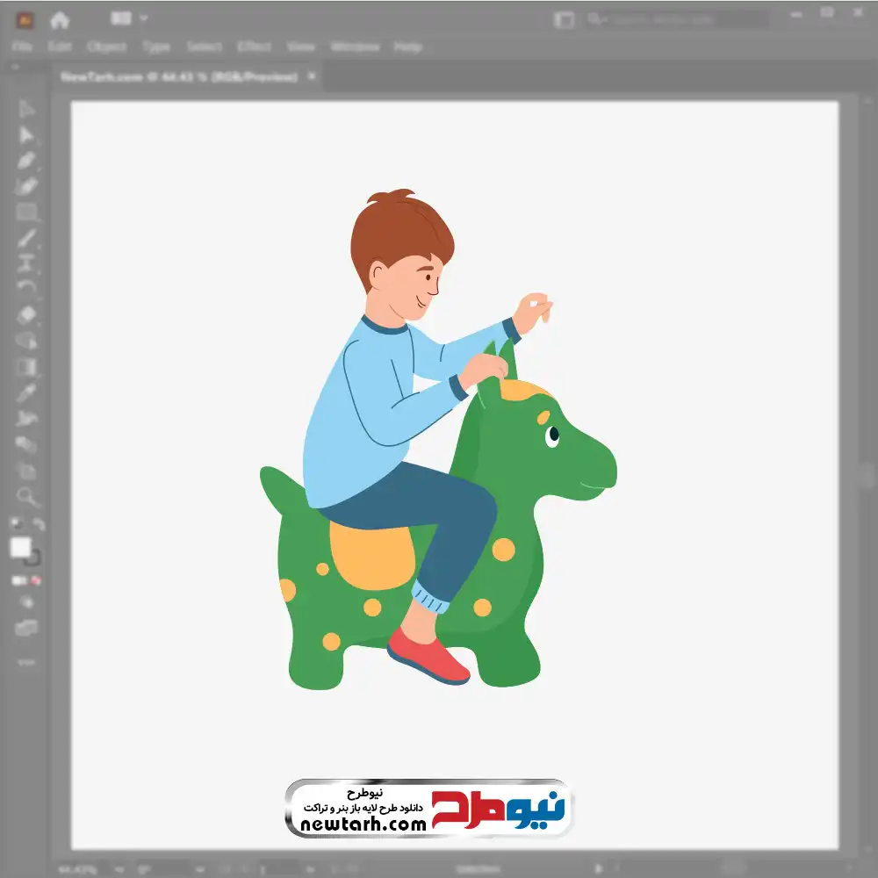Viewport: 878px width, 878px height.
Task: Expand the workspace layout switcher arrow
Action: pos(143,18)
